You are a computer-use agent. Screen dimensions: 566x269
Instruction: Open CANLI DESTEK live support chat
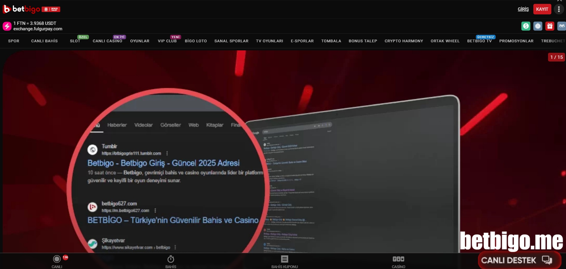click(519, 260)
